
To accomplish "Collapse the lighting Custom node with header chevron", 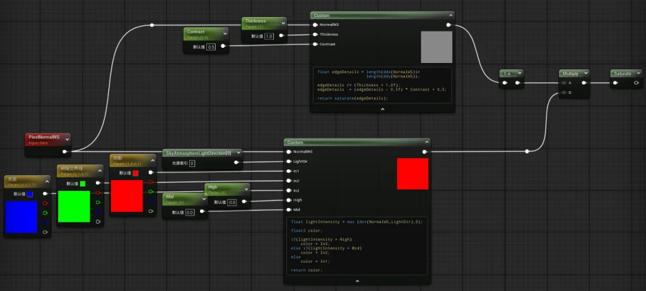I will (x=426, y=142).
